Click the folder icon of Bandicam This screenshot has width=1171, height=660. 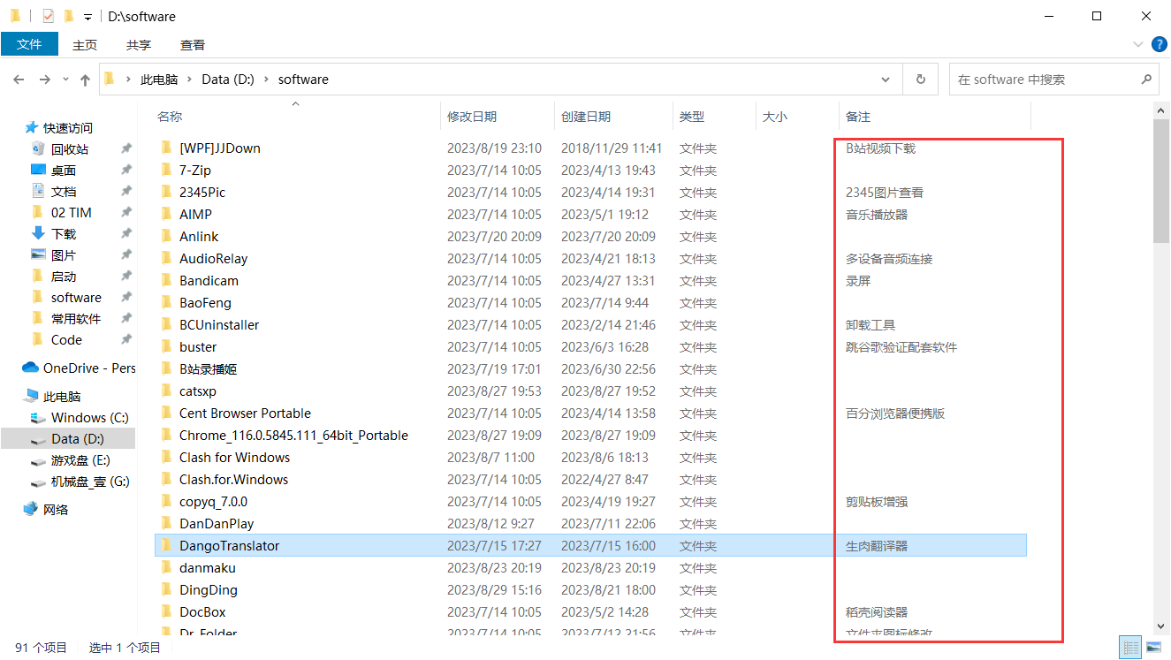click(165, 280)
